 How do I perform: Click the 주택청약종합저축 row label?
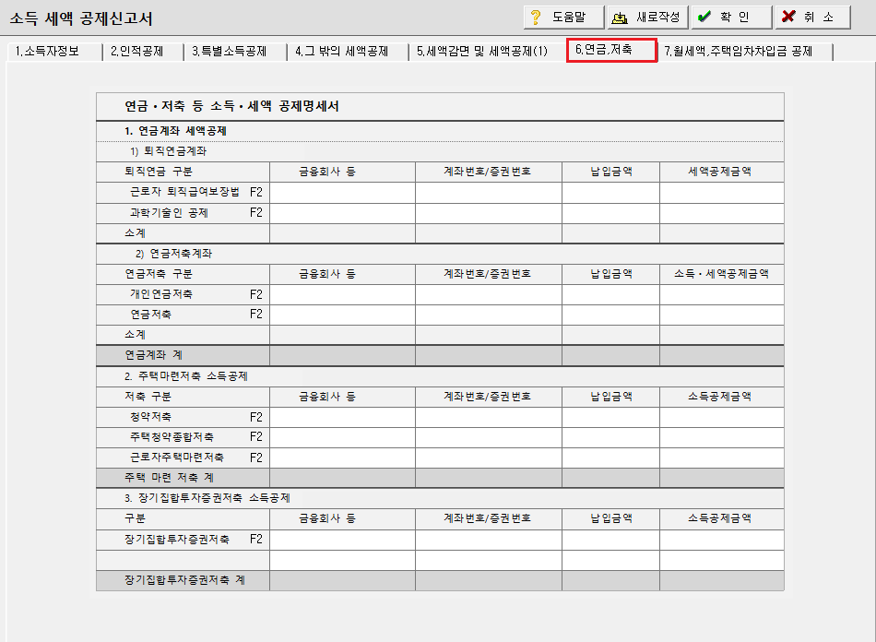172,437
